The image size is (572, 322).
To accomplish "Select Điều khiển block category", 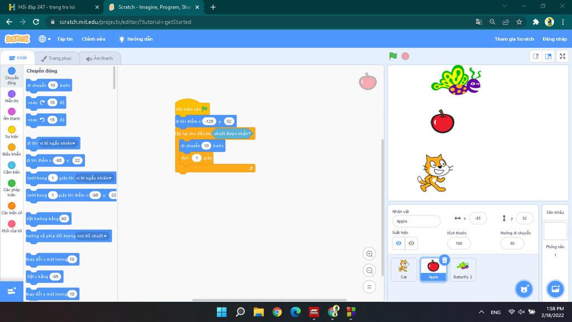I will click(12, 150).
